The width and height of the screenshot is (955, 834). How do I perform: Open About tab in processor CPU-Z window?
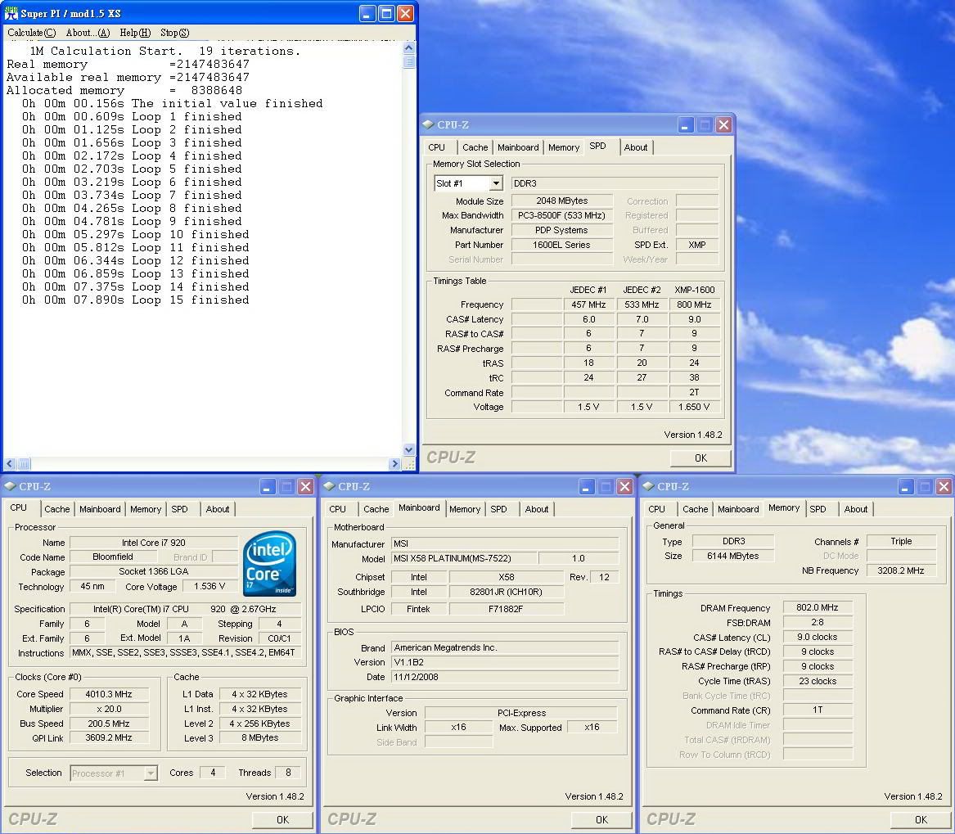tap(218, 509)
